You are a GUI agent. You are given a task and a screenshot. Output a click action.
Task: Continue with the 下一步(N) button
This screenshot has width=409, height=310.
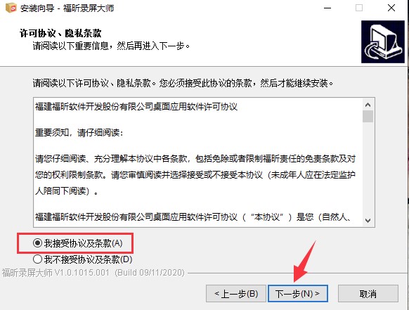[x=298, y=294]
